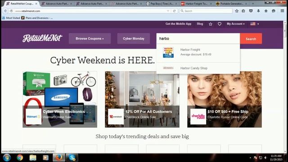
Task: Click the taskbar clock showing 11:35 AM
Action: (x=276, y=158)
